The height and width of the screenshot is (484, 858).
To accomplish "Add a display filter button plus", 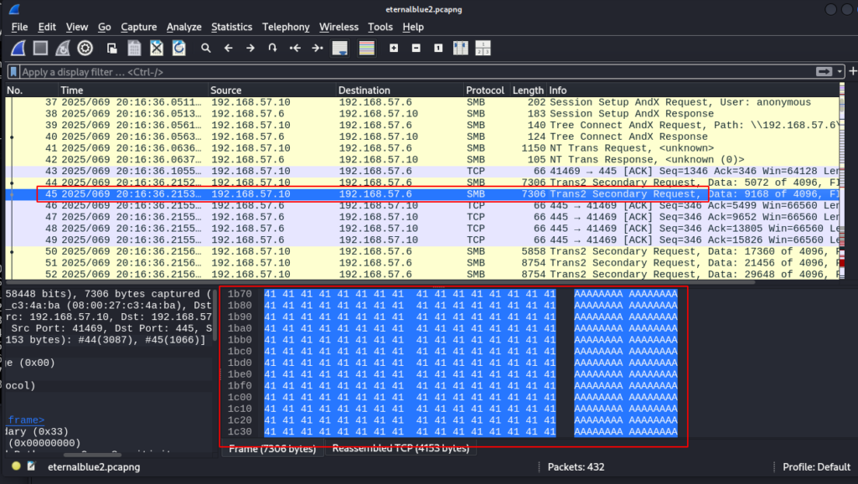I will click(852, 71).
